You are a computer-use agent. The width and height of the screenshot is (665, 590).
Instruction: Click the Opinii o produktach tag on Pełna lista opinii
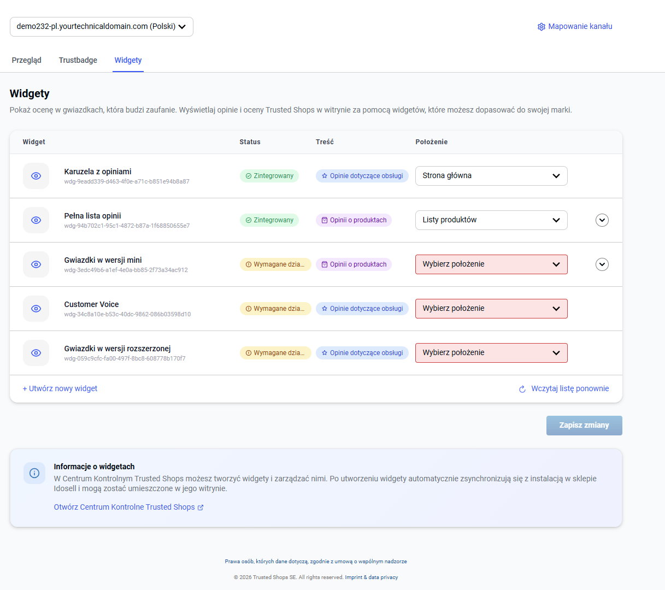pyautogui.click(x=354, y=220)
